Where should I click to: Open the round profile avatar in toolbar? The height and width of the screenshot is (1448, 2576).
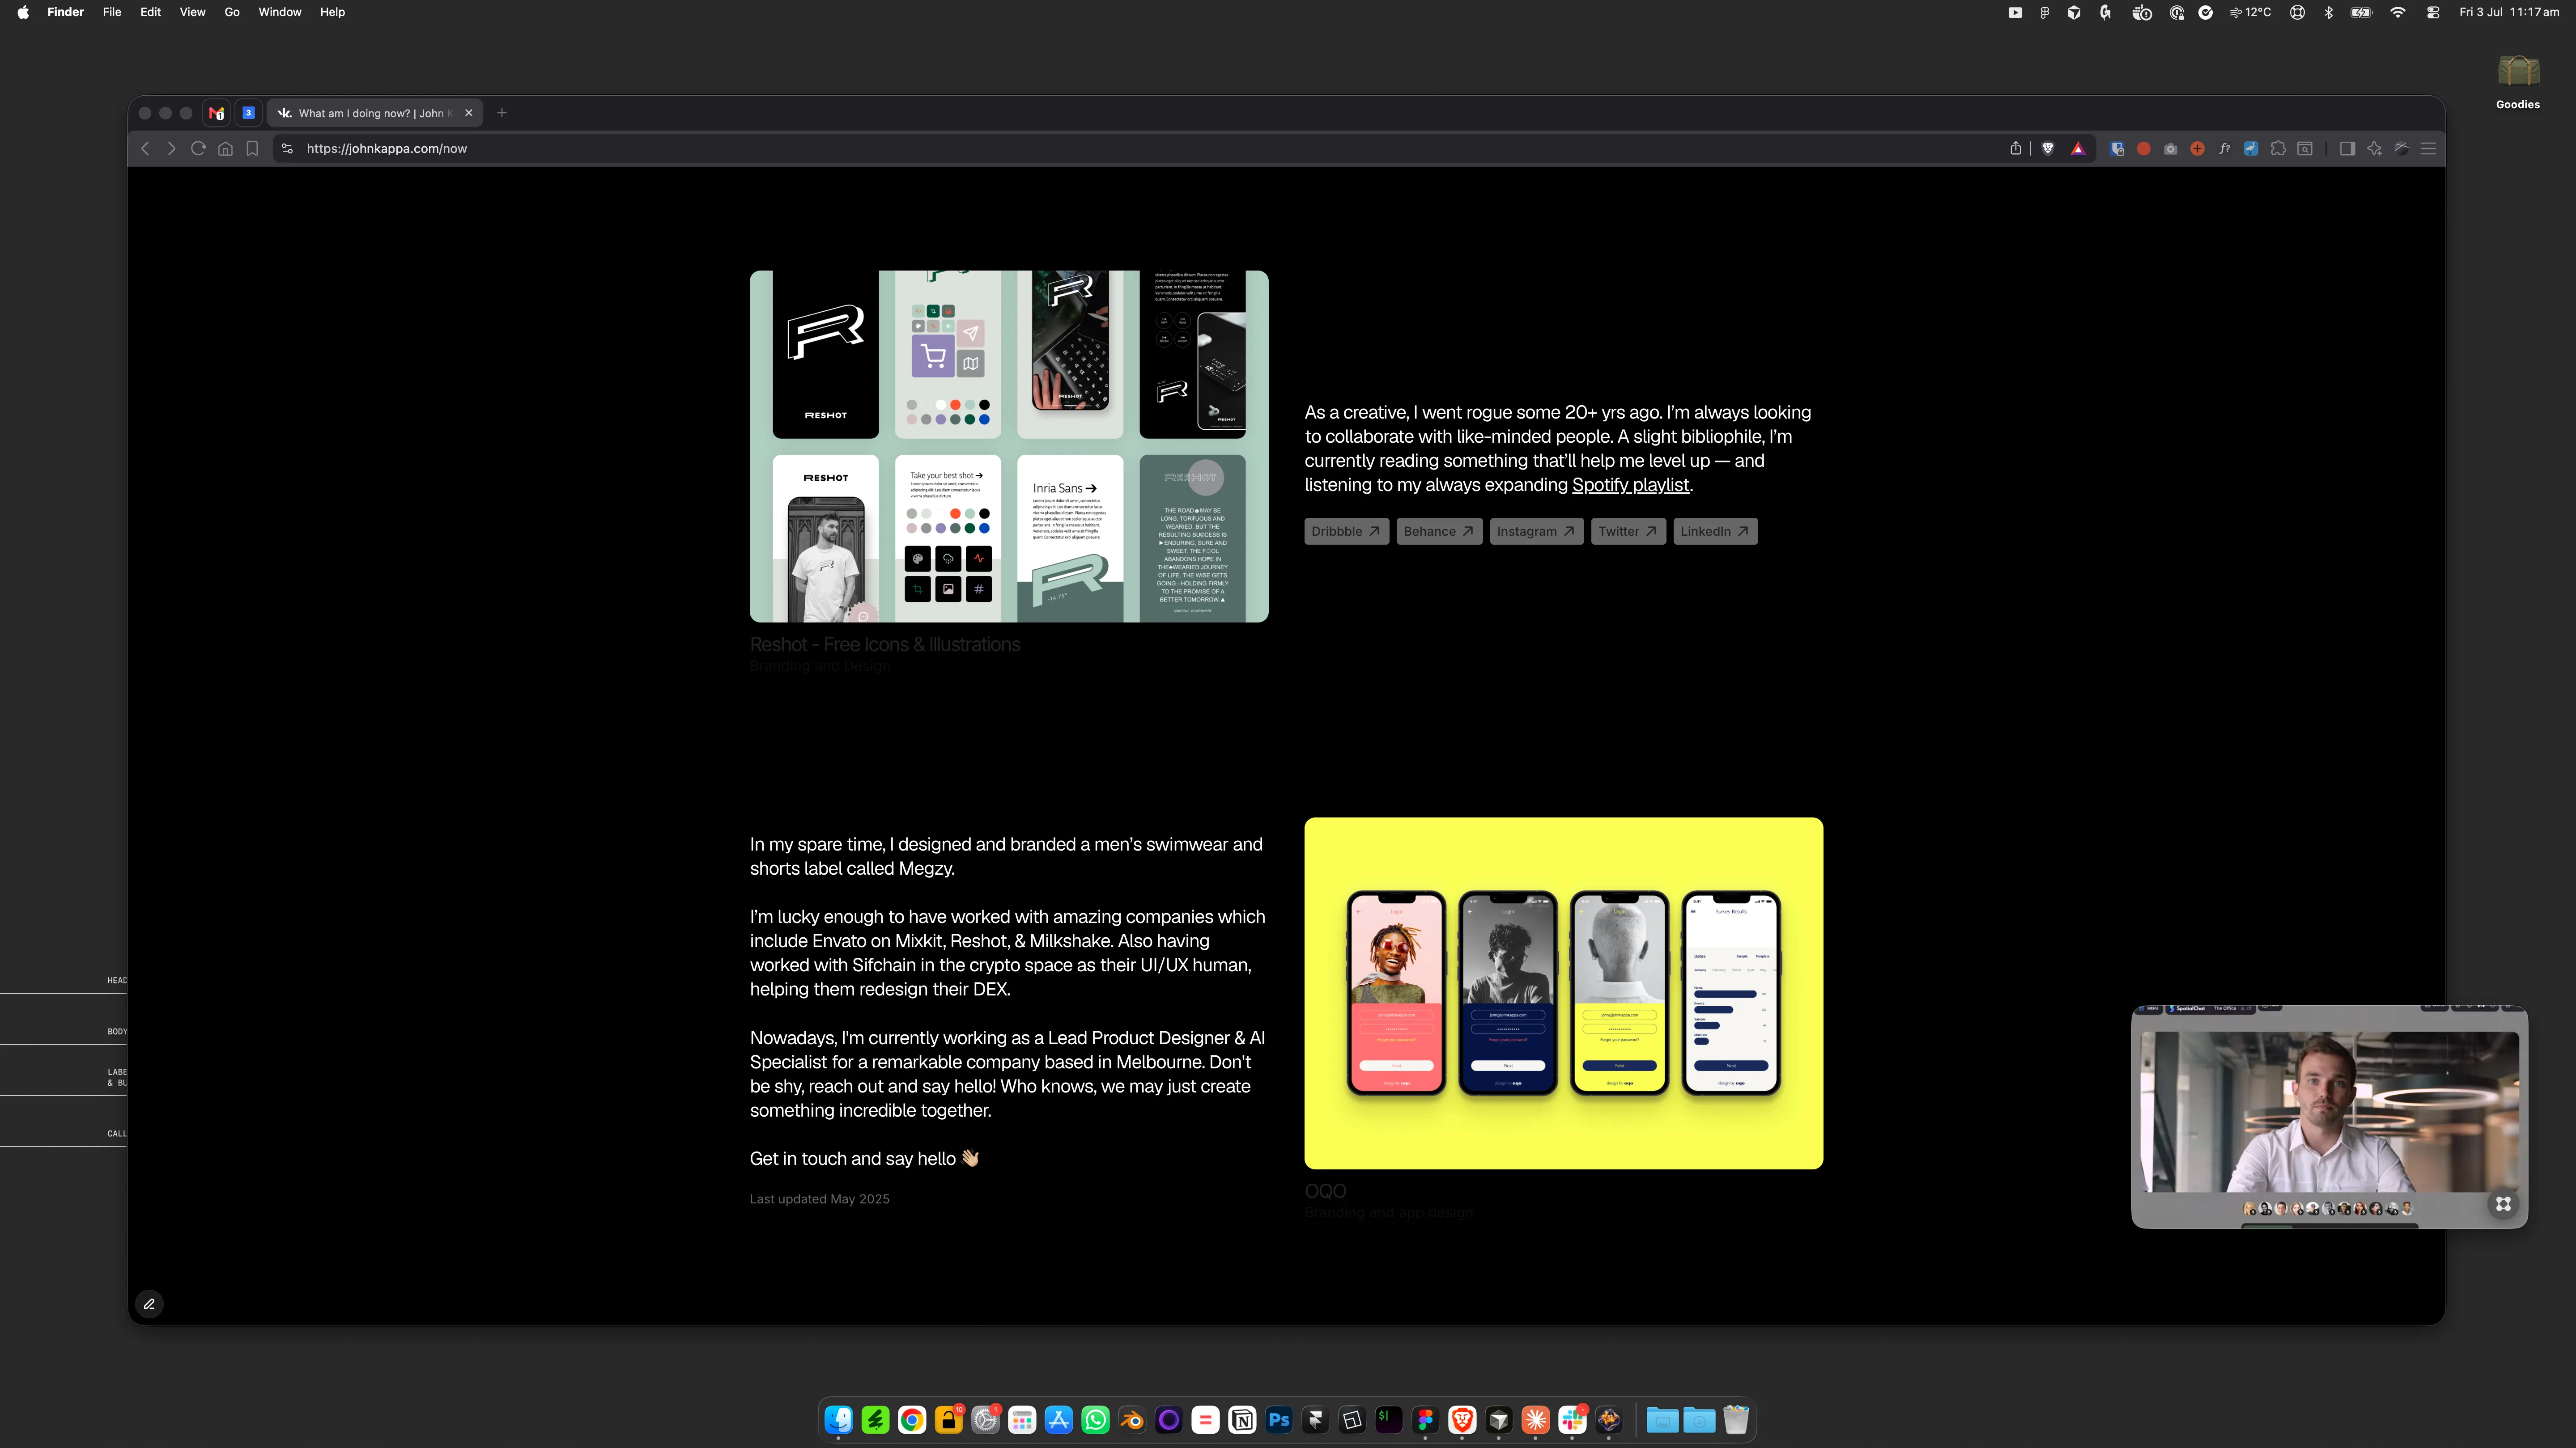coord(2401,149)
